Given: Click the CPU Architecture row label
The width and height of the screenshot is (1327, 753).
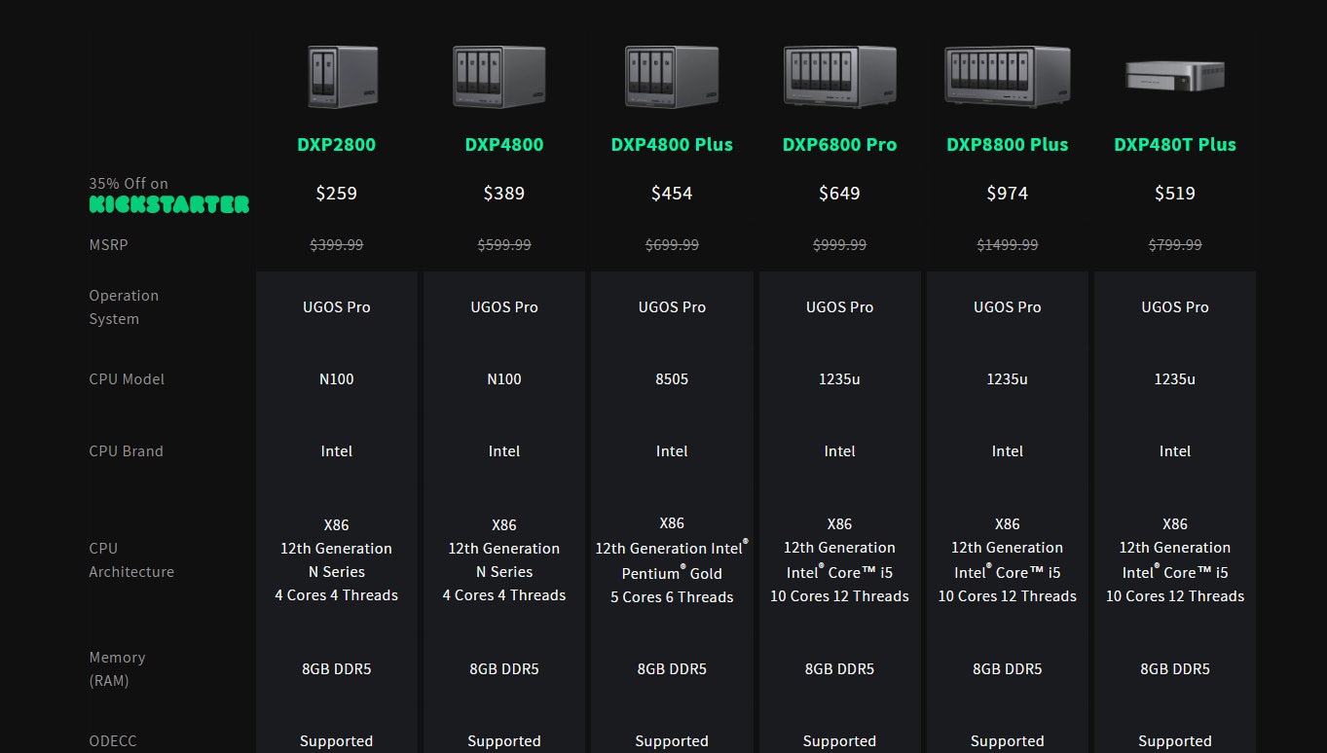Looking at the screenshot, I should (131, 560).
